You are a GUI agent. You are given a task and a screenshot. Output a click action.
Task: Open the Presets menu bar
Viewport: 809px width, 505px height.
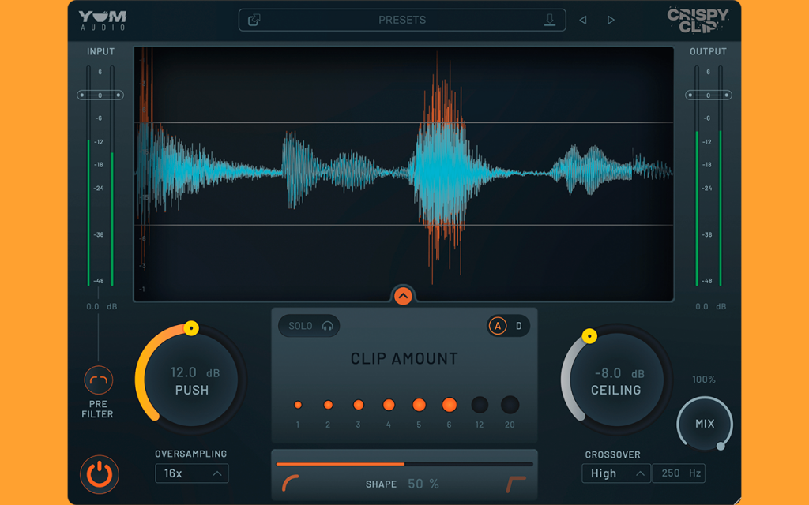tap(402, 20)
